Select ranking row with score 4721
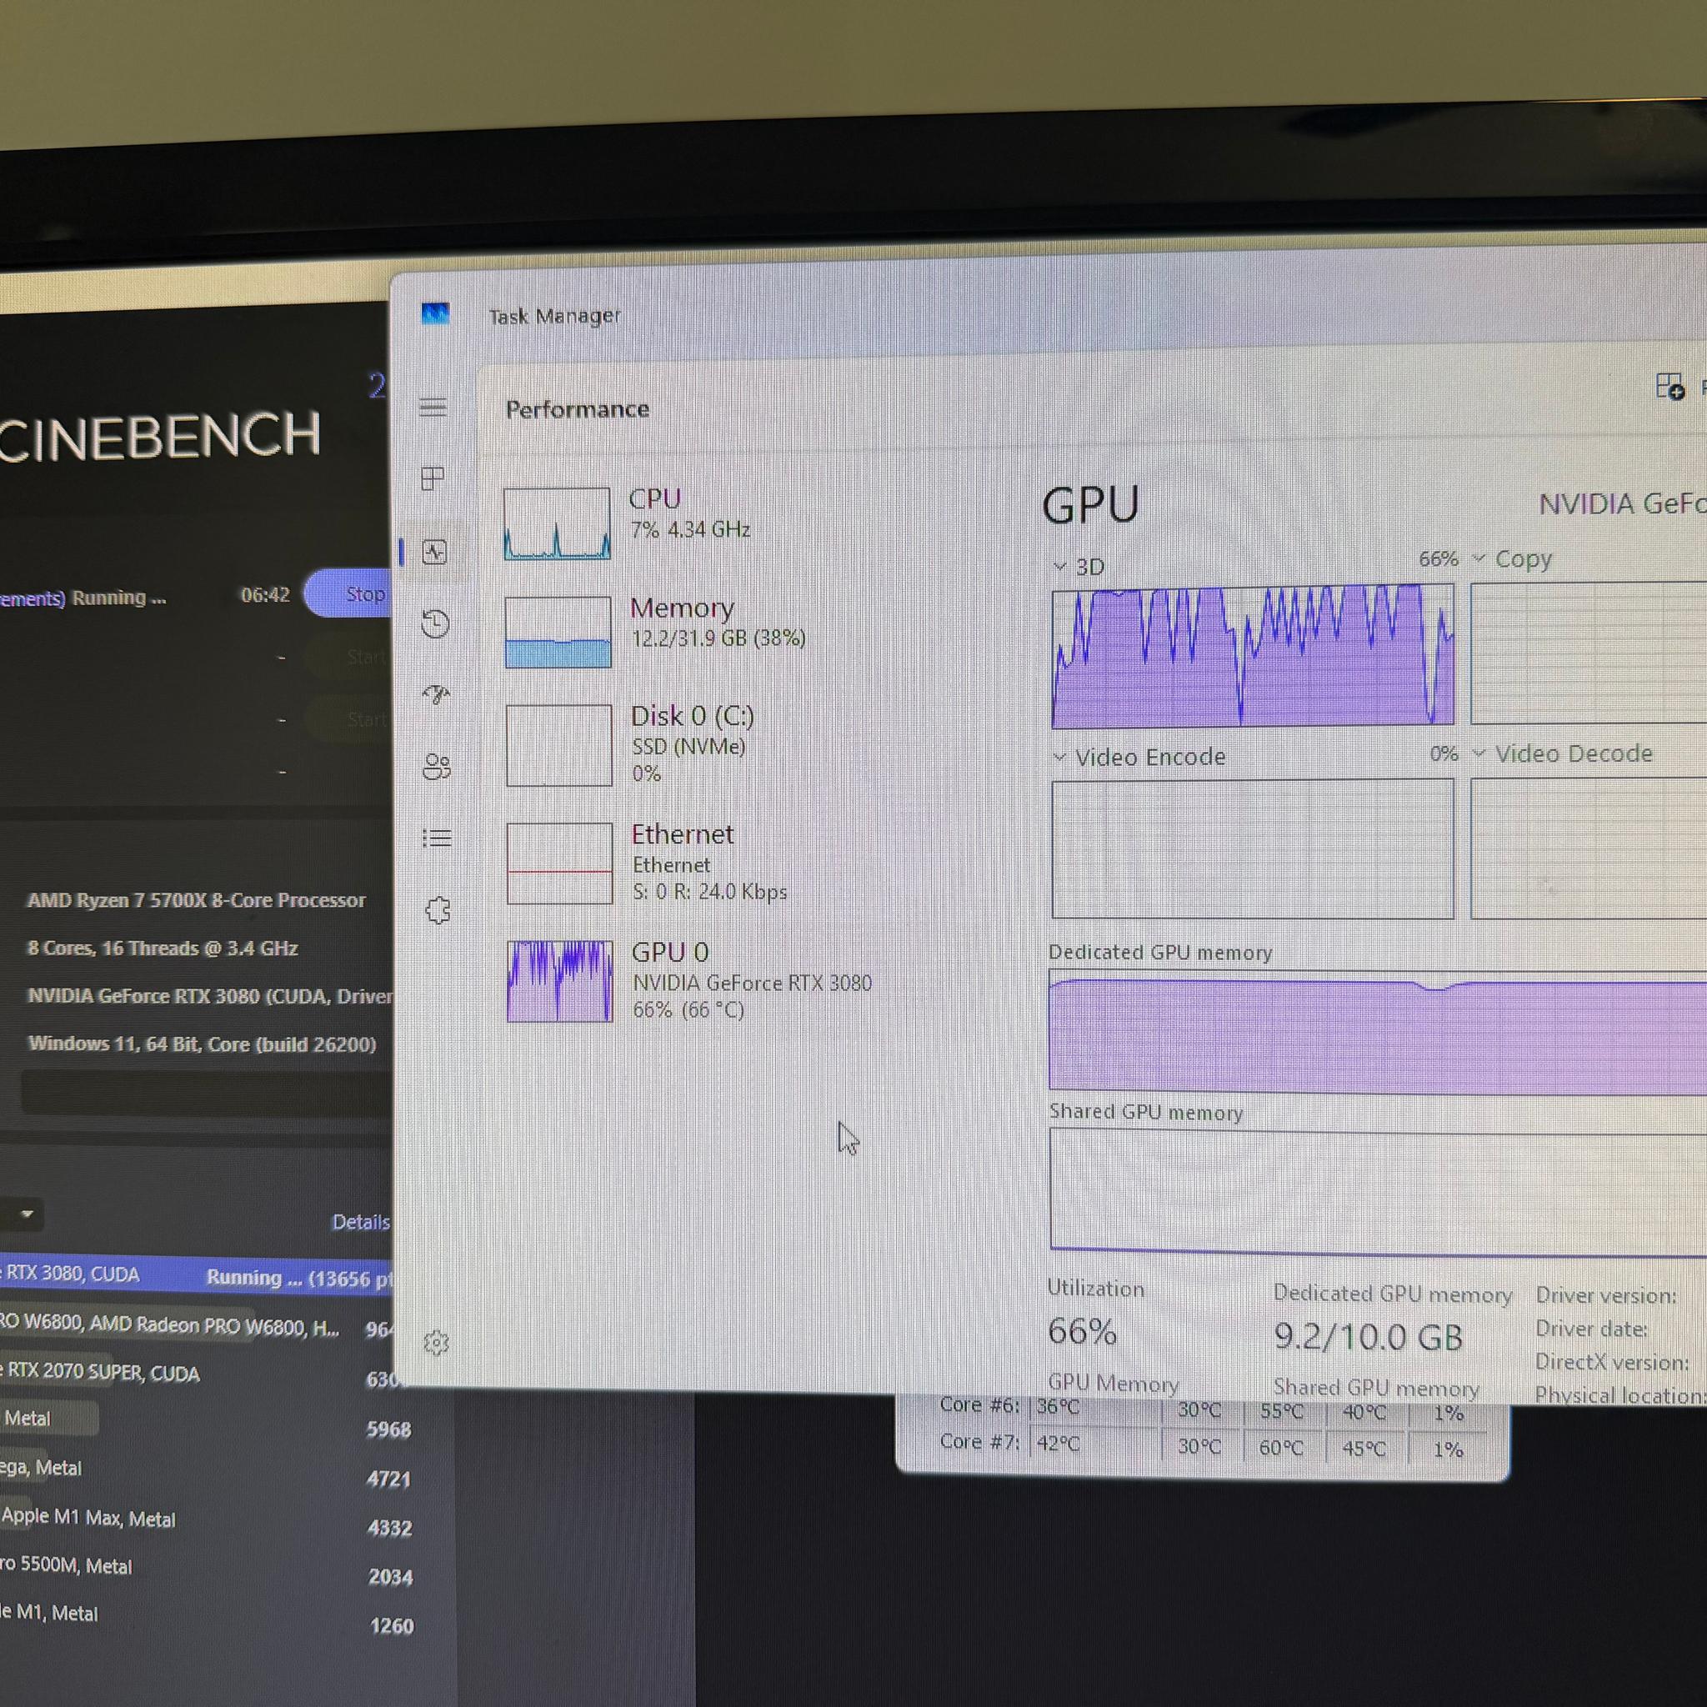1707x1707 pixels. (x=207, y=1472)
